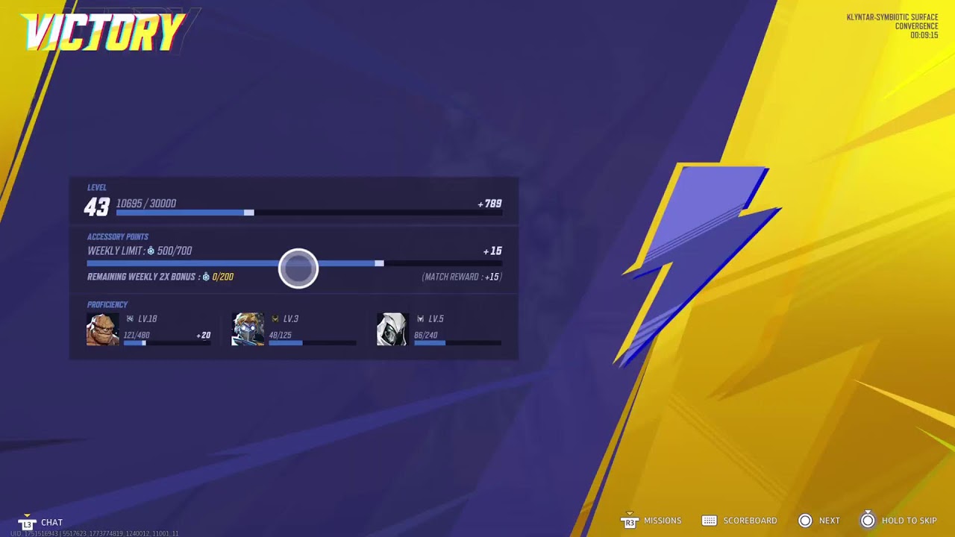Click the currency icon beside 0/200
This screenshot has width=955, height=537.
pos(206,277)
